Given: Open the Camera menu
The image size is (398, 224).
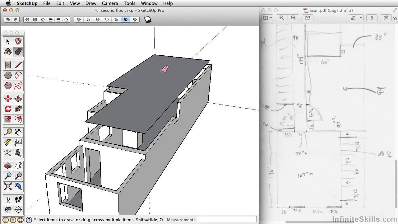Looking at the screenshot, I should pos(110,3).
